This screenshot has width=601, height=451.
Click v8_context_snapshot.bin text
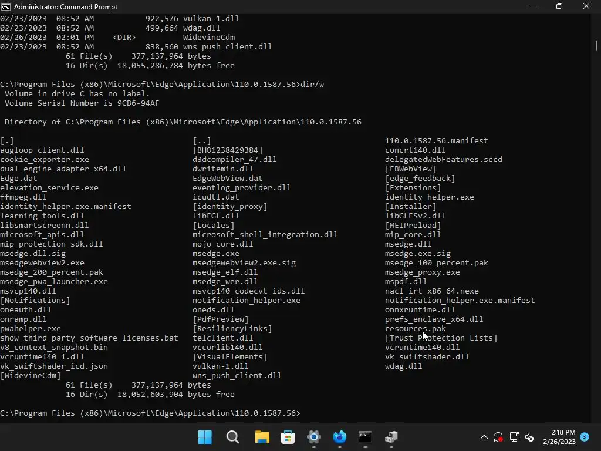click(54, 348)
